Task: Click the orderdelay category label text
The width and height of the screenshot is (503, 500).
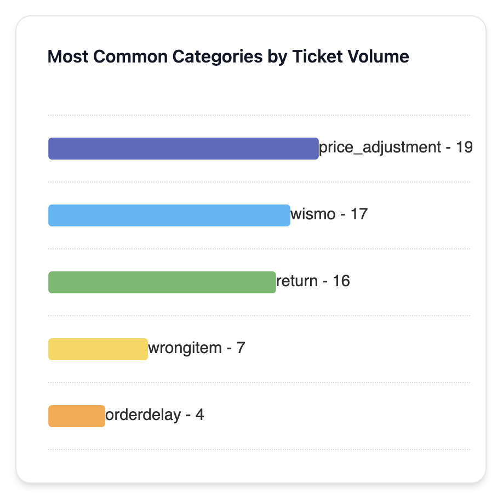Action: pyautogui.click(x=142, y=415)
